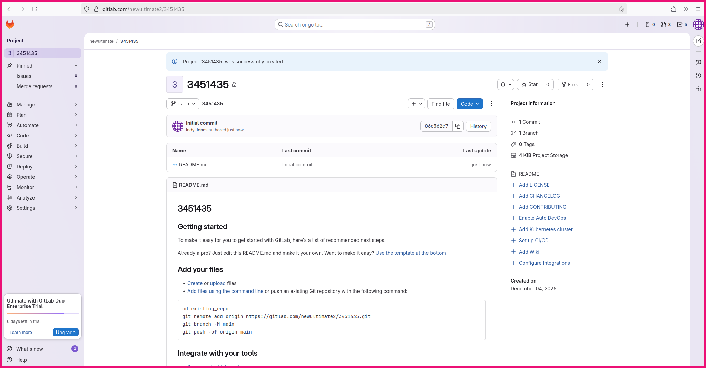706x368 pixels.
Task: Open What's new in sidebar
Action: pyautogui.click(x=43, y=349)
